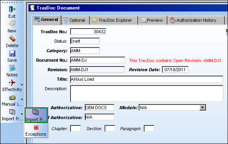Click the Effectivity airplane icon
Image resolution: width=228 pixels, height=144 pixels.
click(x=12, y=83)
